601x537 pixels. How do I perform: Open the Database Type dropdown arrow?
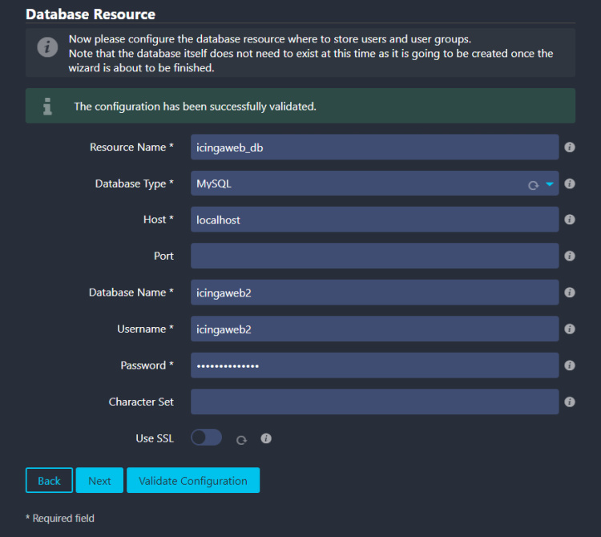tap(550, 184)
